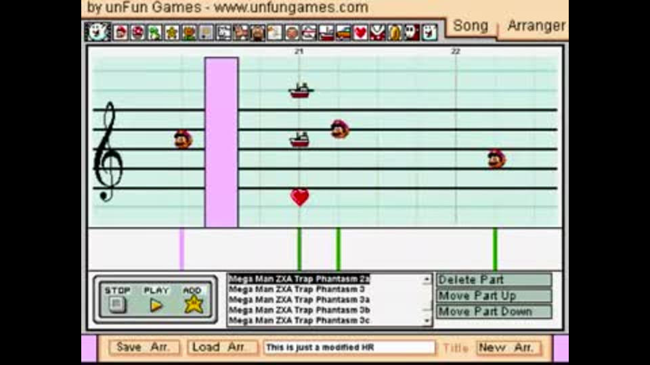Select the Mario instrument icon in toolbar
The image size is (650, 365).
click(121, 32)
